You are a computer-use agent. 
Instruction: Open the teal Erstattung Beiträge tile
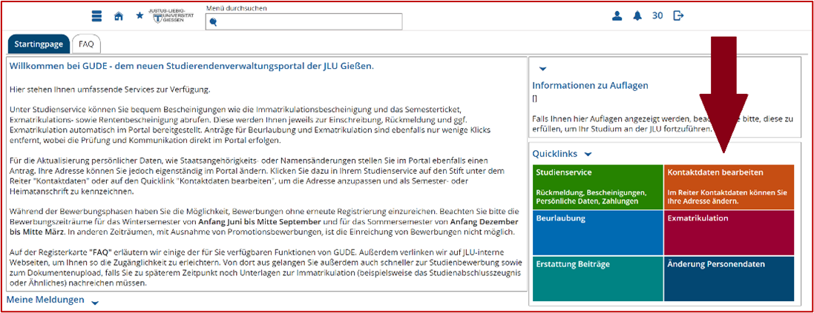click(x=597, y=278)
